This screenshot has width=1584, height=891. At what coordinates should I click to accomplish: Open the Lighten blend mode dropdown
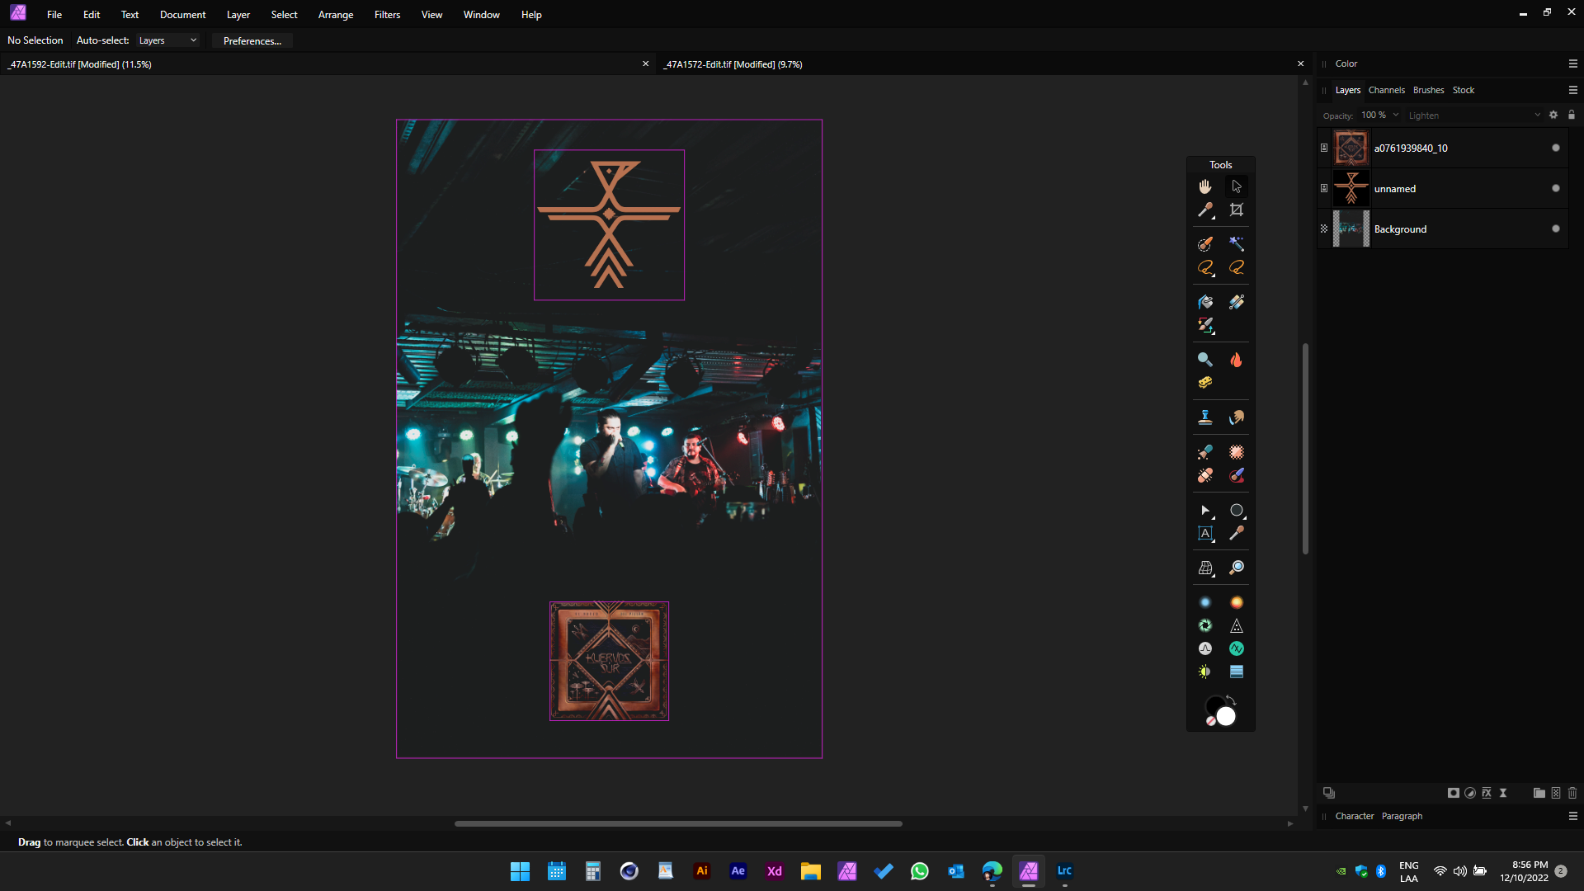[x=1473, y=115]
